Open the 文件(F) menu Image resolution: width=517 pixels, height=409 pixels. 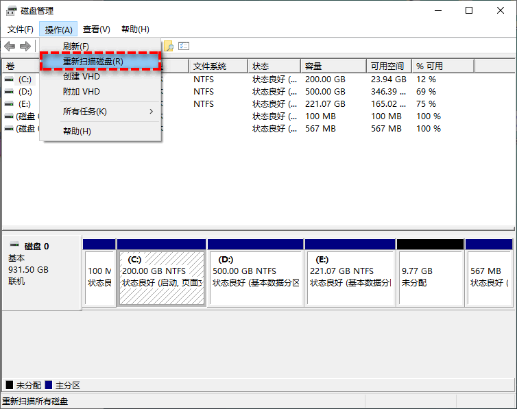click(x=21, y=29)
